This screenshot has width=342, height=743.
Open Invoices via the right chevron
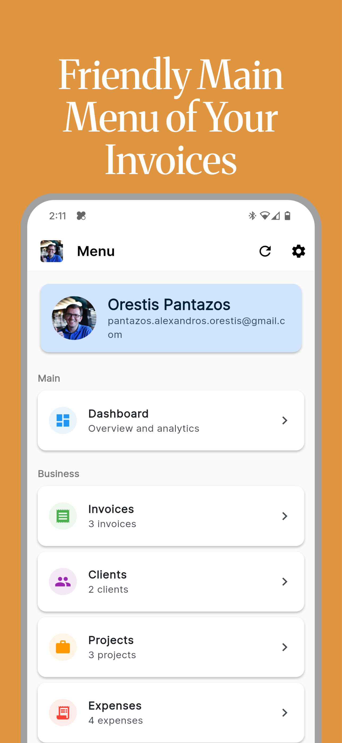tap(285, 516)
